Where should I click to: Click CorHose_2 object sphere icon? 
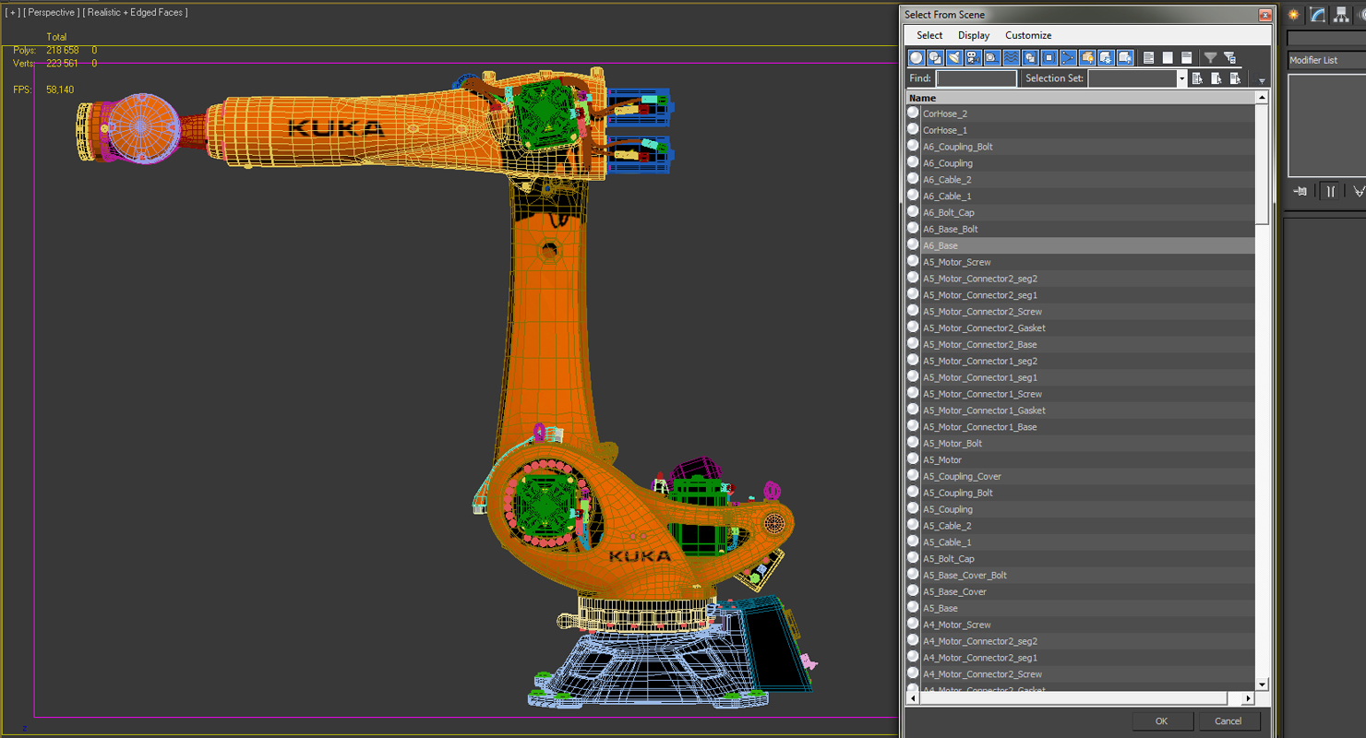[x=913, y=113]
